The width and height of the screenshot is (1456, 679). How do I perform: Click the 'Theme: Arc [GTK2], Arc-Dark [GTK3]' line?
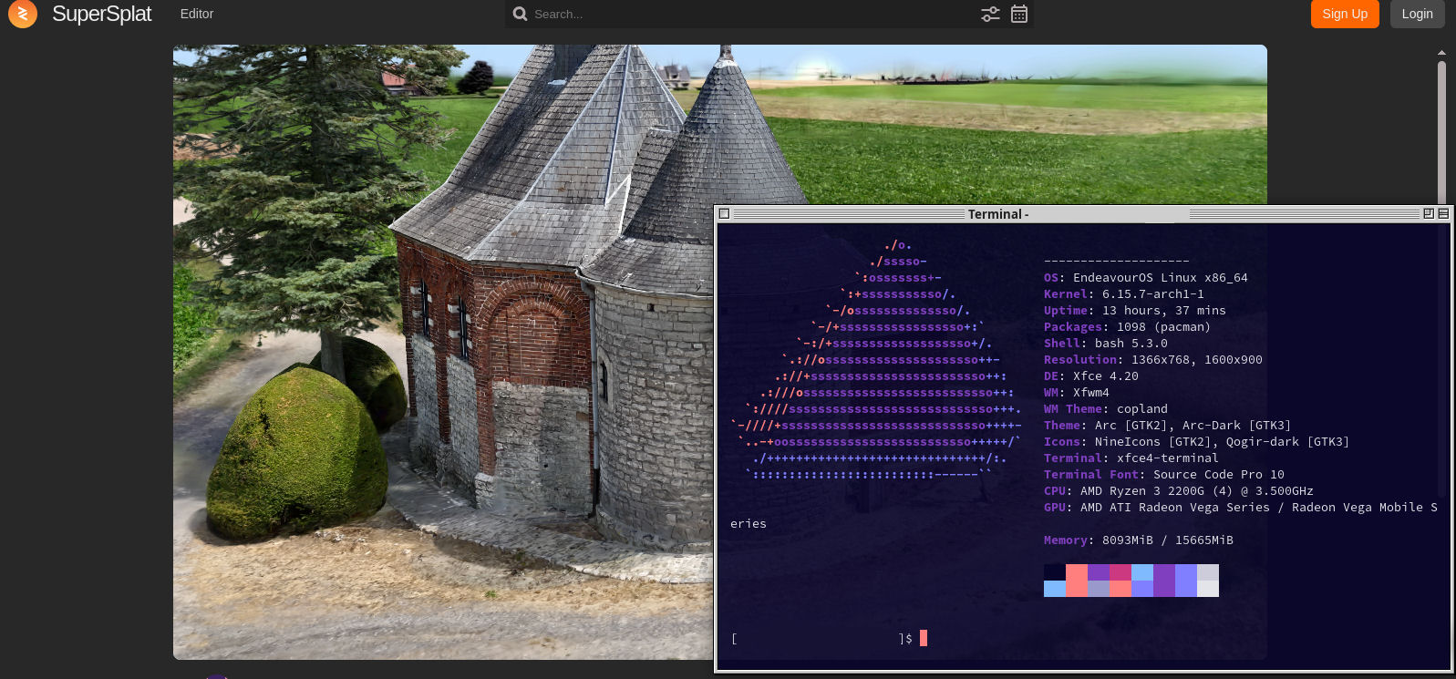[x=1167, y=426]
